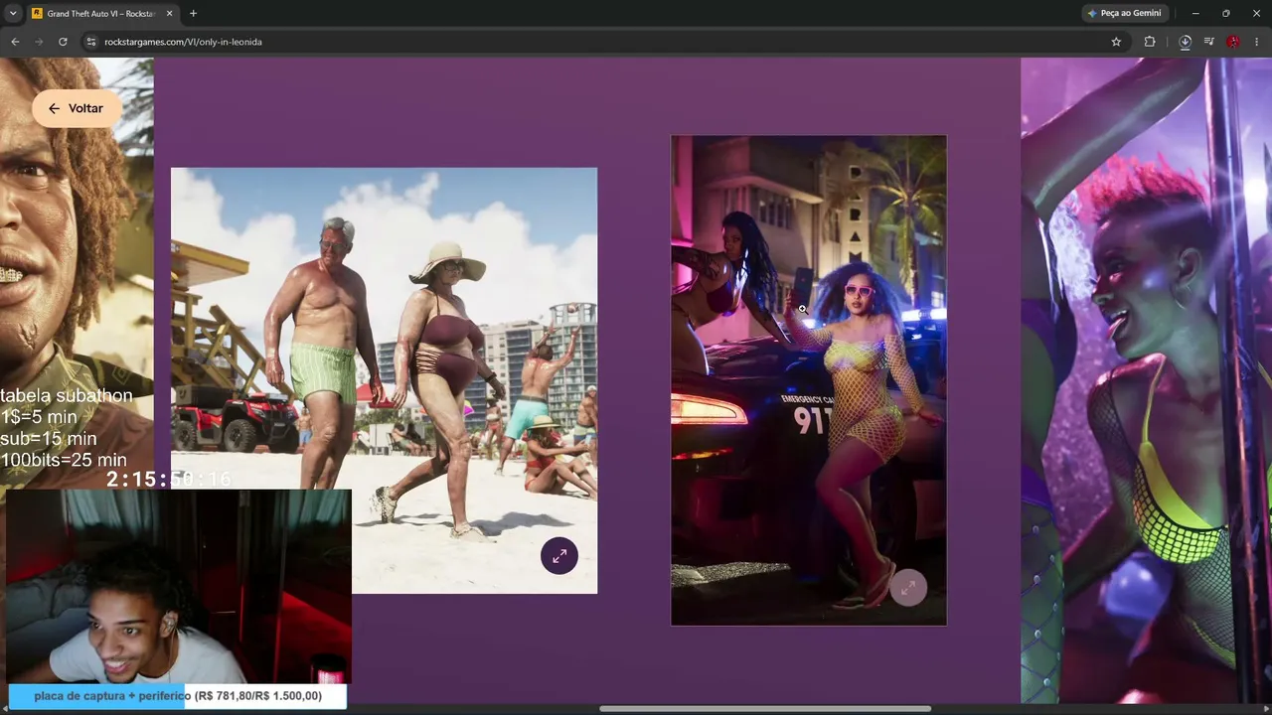
Task: Restore down the browser window
Action: pos(1226,14)
